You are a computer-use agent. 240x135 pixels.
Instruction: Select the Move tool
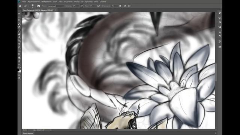pyautogui.click(x=19, y=13)
